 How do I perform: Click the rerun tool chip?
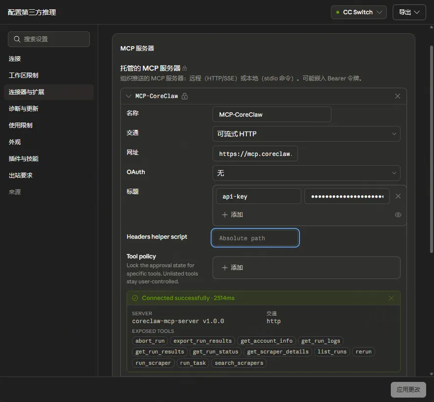363,352
